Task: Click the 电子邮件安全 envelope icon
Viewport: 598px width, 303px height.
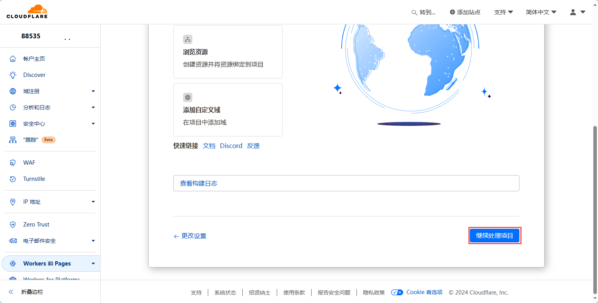Action: (13, 241)
